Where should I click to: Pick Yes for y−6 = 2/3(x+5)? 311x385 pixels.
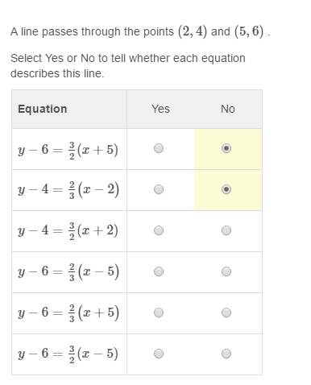[x=159, y=313]
